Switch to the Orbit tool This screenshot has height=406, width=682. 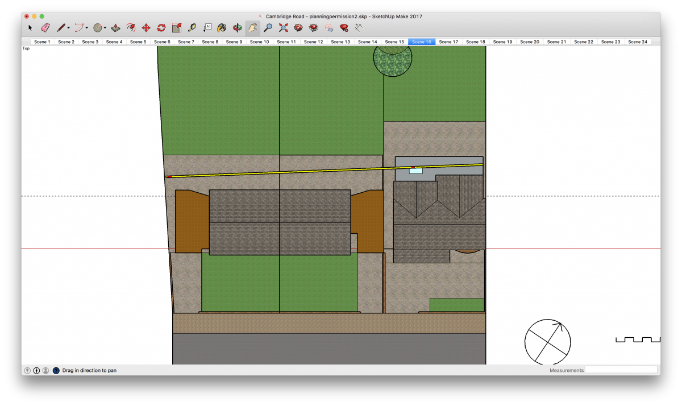[x=236, y=27]
